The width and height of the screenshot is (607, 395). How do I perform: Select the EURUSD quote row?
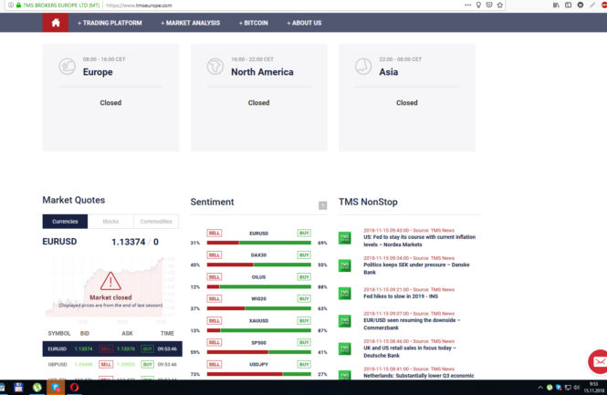click(112, 348)
